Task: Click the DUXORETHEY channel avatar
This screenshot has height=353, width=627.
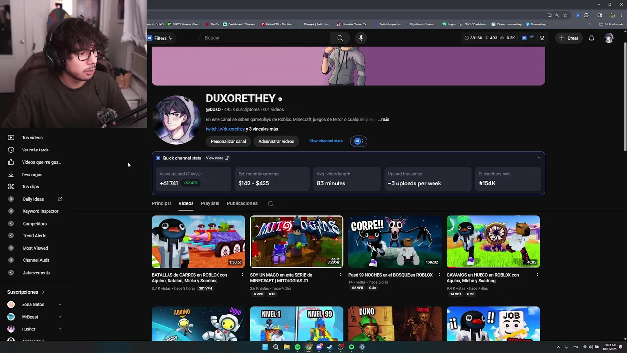Action: pos(176,120)
